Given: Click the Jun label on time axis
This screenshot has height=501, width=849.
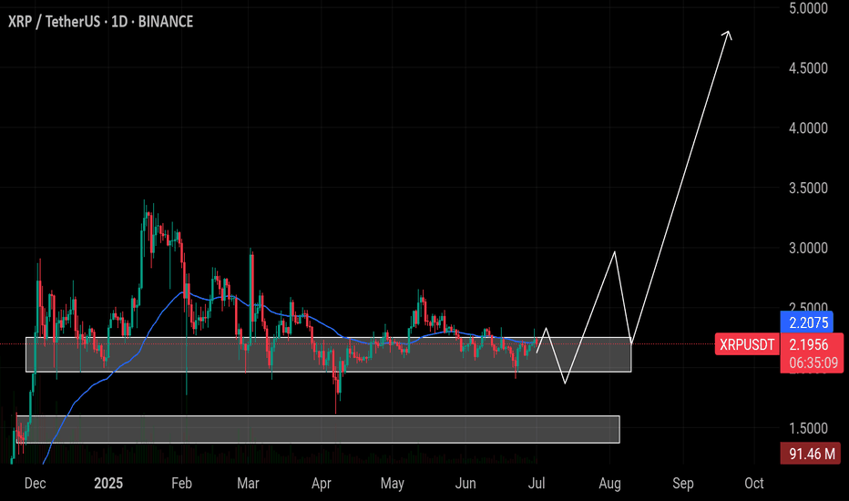Looking at the screenshot, I should [x=465, y=483].
